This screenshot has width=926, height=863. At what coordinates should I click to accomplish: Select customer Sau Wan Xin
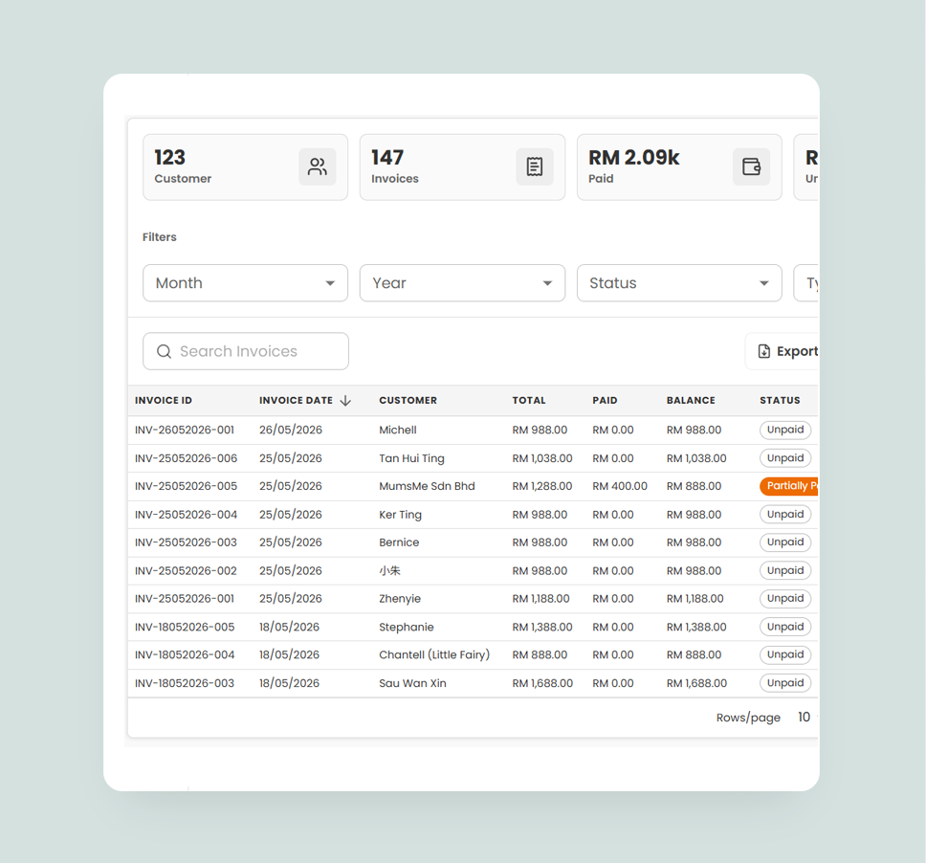pos(413,683)
